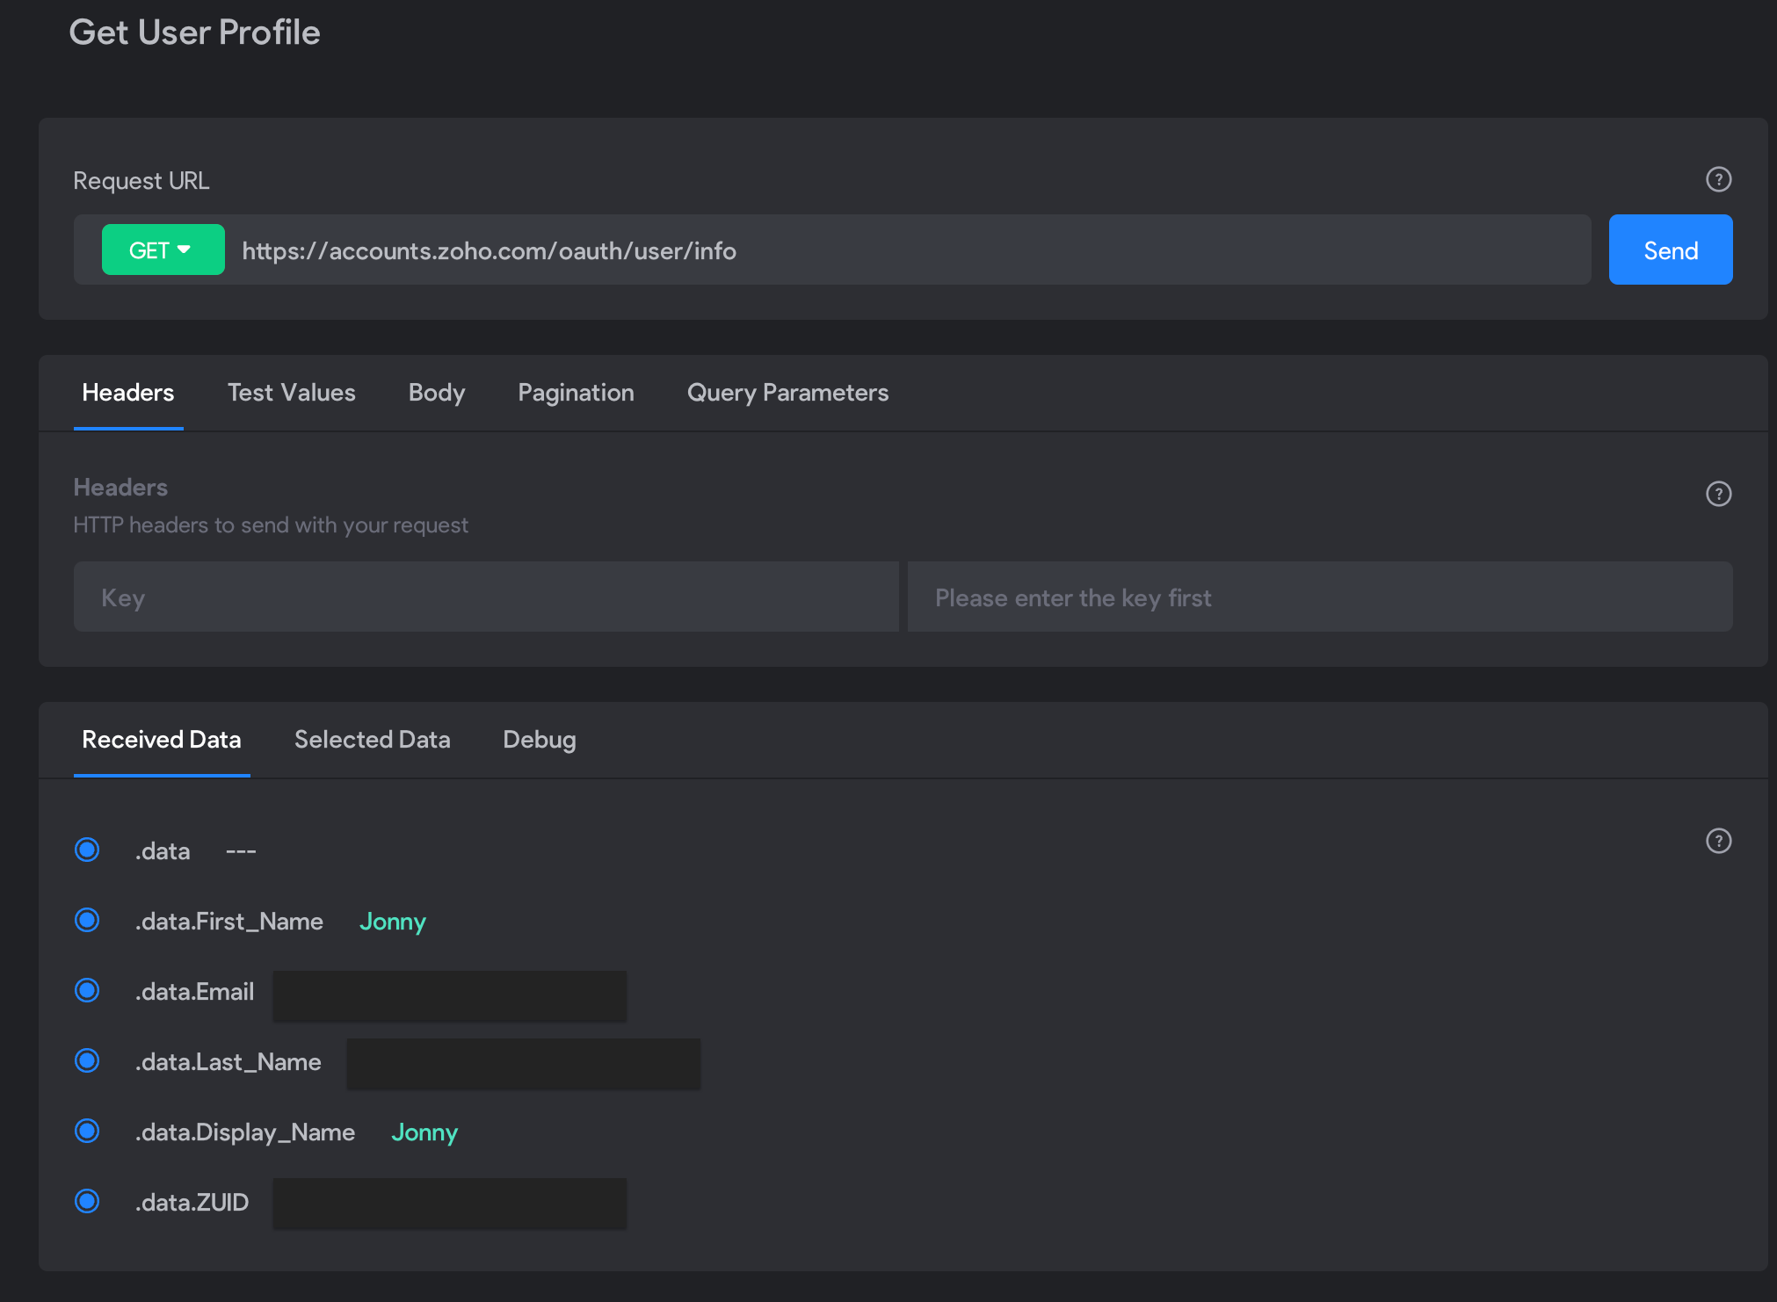Image resolution: width=1777 pixels, height=1302 pixels.
Task: Click the green Jonny First_Name value
Action: pos(393,922)
